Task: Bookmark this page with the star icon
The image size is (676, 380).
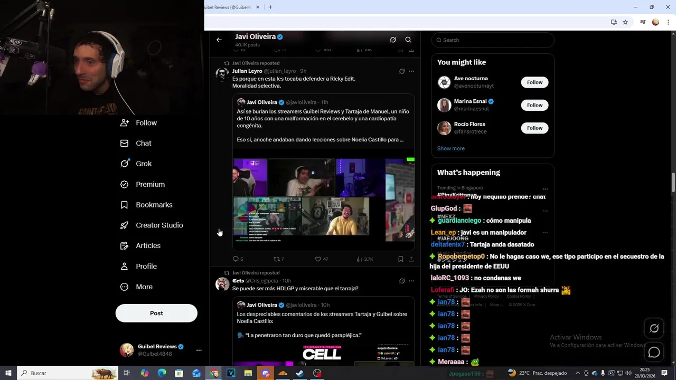Action: tap(625, 22)
